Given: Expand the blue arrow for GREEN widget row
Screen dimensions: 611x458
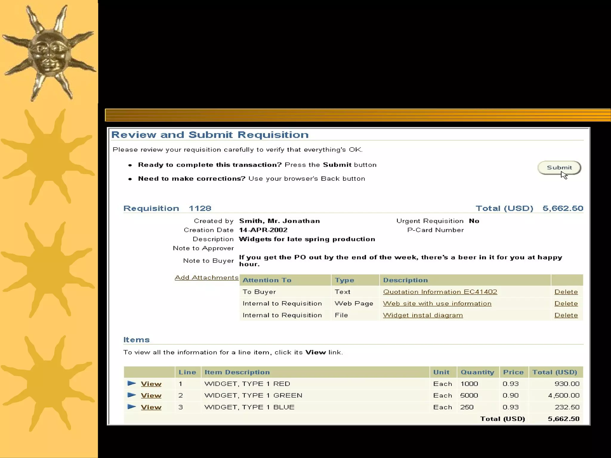Looking at the screenshot, I should [132, 395].
